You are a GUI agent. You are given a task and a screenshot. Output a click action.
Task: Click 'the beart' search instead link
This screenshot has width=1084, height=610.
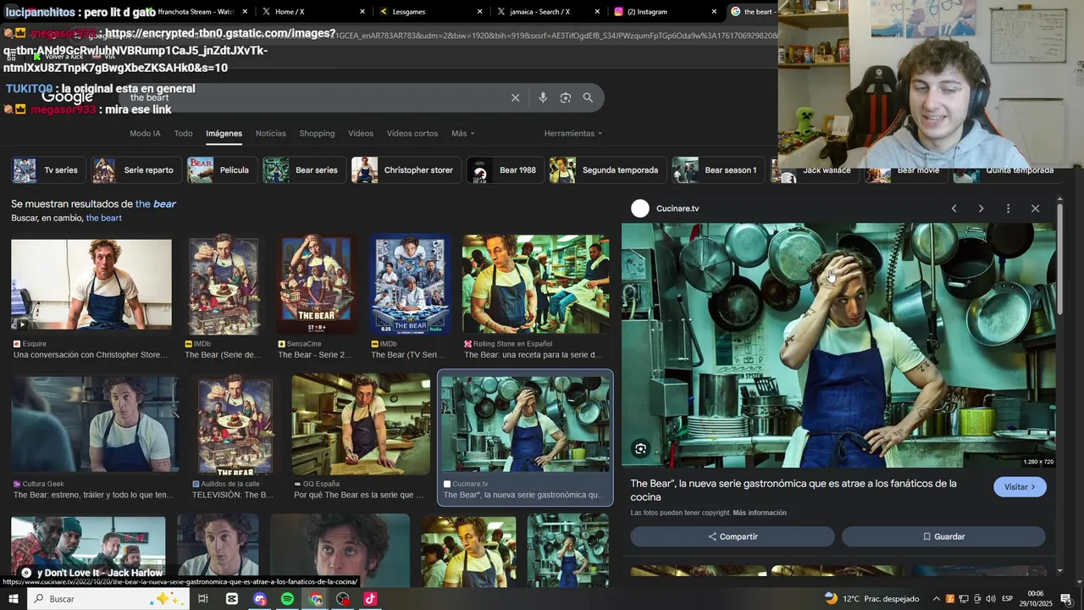coord(103,219)
